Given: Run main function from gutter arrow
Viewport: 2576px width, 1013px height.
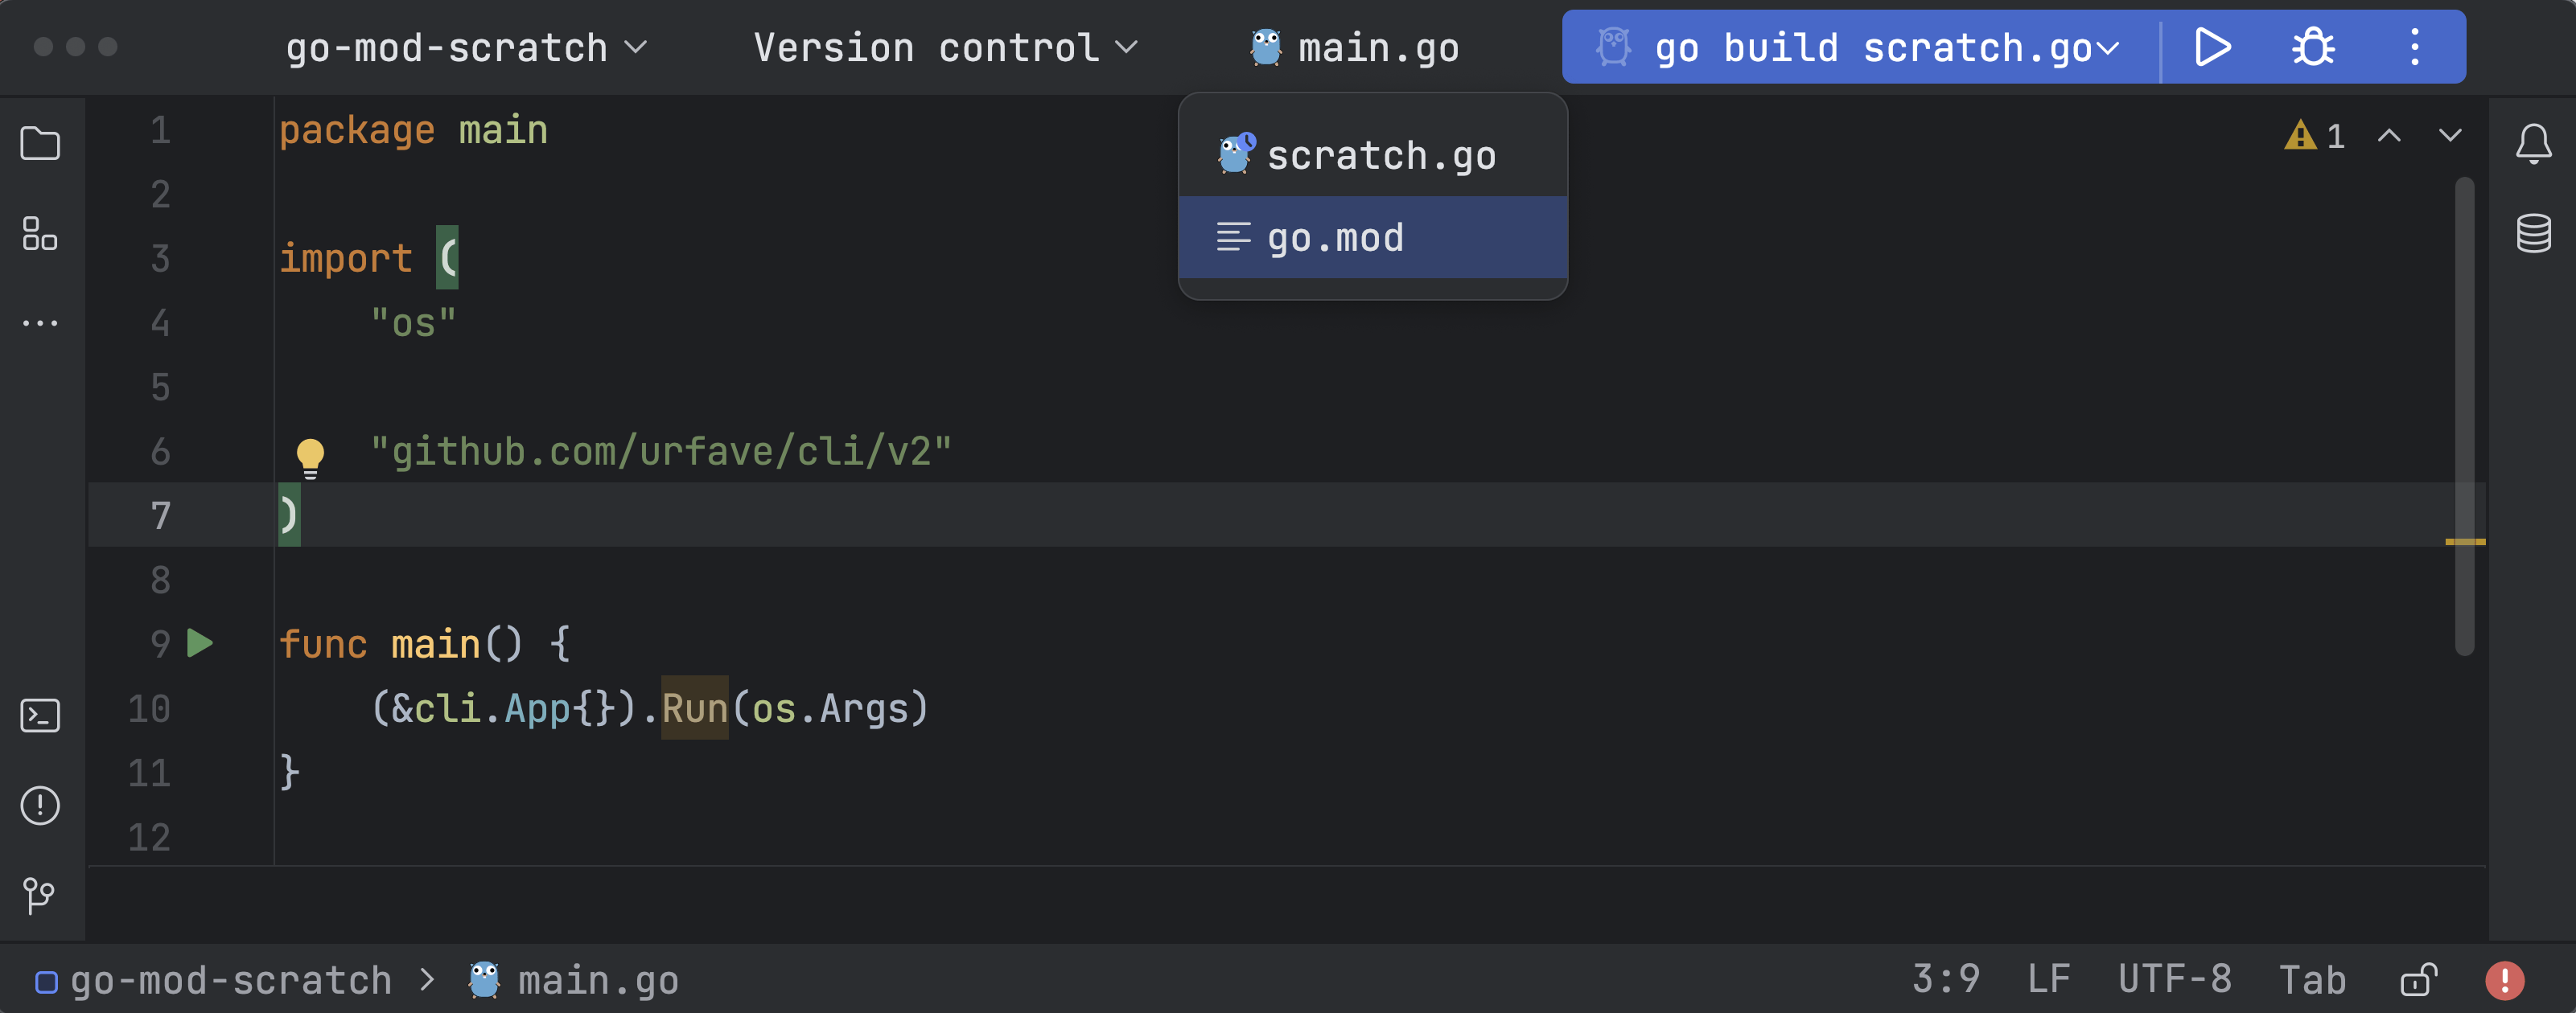Looking at the screenshot, I should [x=200, y=643].
